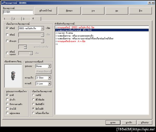Uncheck the ปกติ animation checkbox

(x=7, y=95)
